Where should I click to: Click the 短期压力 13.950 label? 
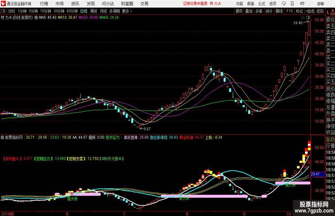[x=50, y=159]
